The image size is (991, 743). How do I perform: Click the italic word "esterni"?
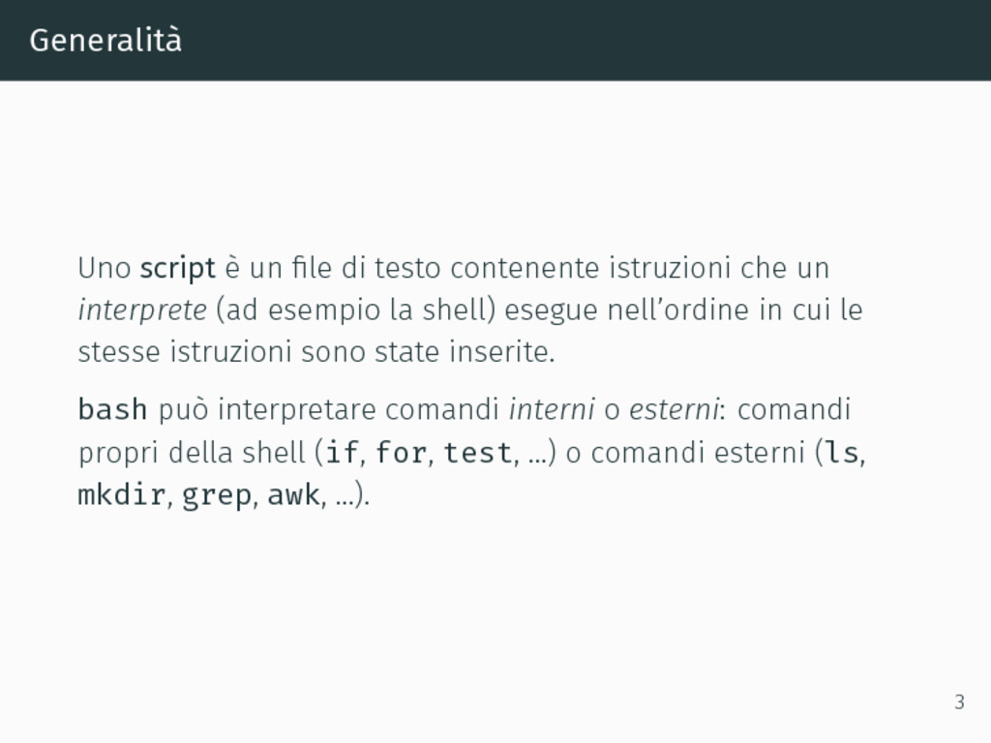674,409
